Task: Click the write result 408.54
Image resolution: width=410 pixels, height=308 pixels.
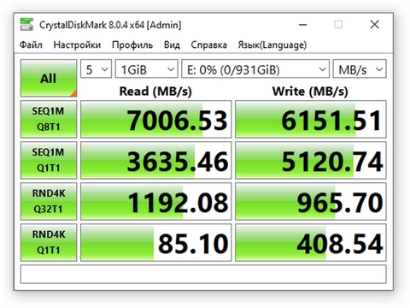Action: pyautogui.click(x=311, y=242)
